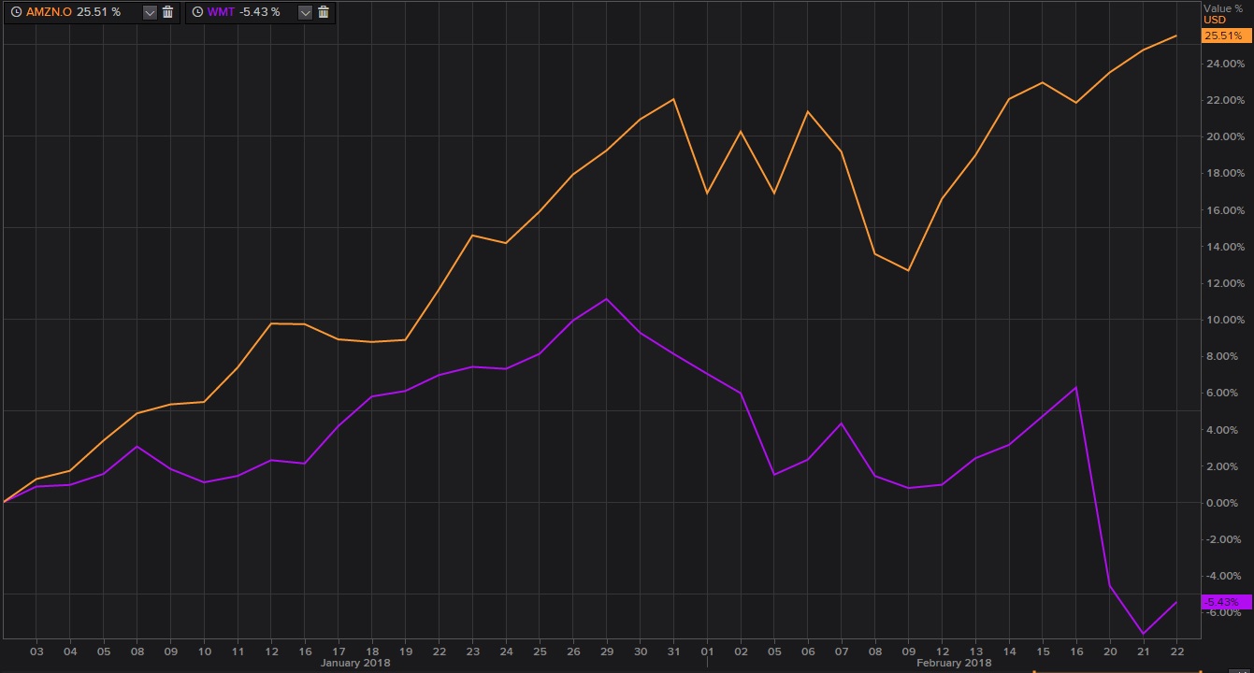Click the 8.00% y-axis label
This screenshot has height=673, width=1254.
(1224, 356)
